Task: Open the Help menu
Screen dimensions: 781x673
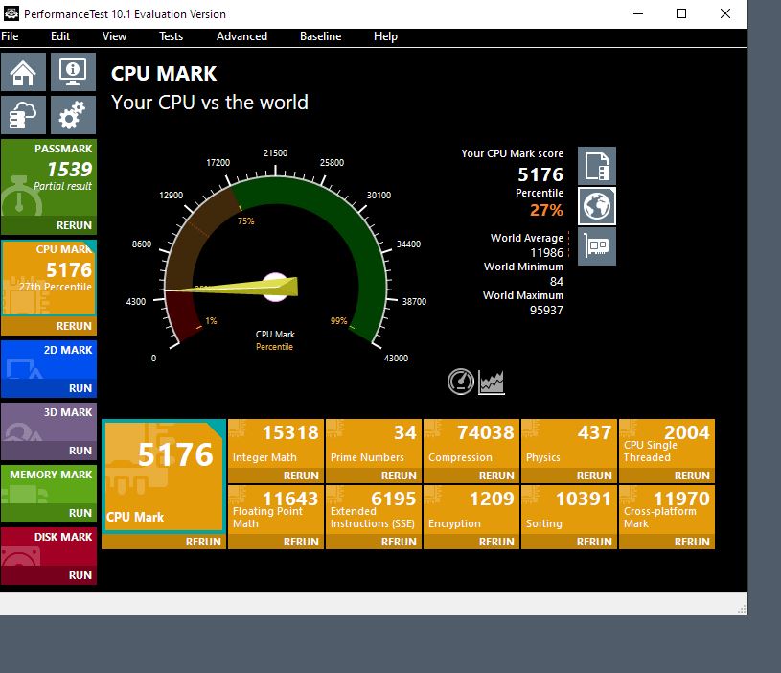Action: [x=385, y=36]
